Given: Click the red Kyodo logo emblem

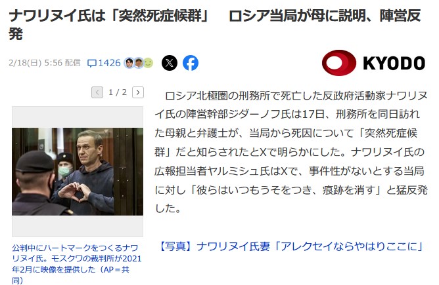Looking at the screenshot, I should click(339, 63).
